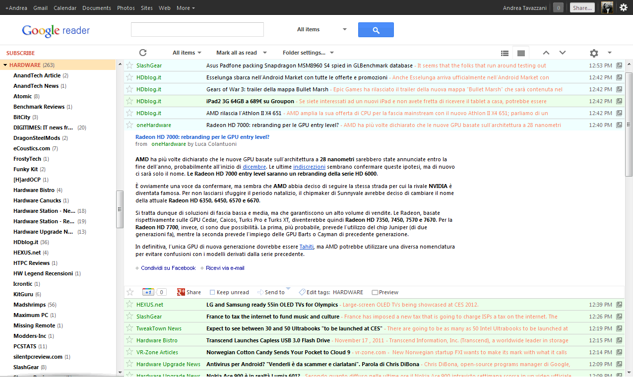Screen dimensions: 633x383
Task: Collapse the HARDWARE folder triangle
Action: (x=5, y=65)
